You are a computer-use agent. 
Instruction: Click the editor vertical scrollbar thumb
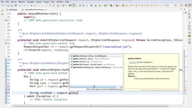point(184,72)
